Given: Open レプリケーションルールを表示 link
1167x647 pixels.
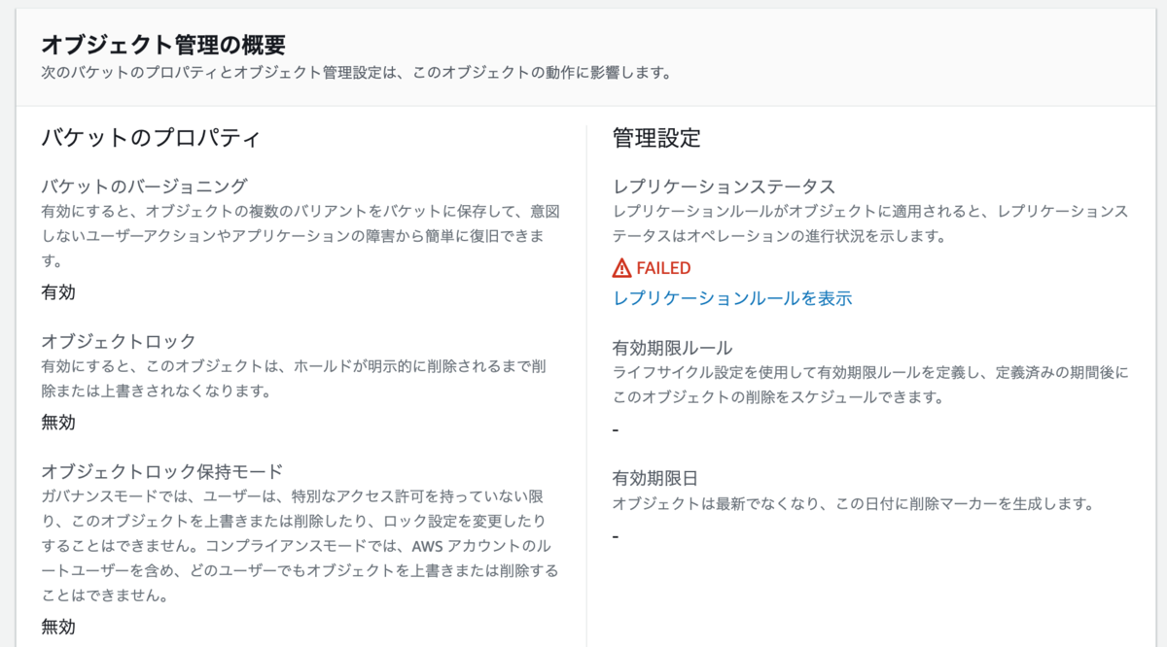Looking at the screenshot, I should pyautogui.click(x=730, y=299).
